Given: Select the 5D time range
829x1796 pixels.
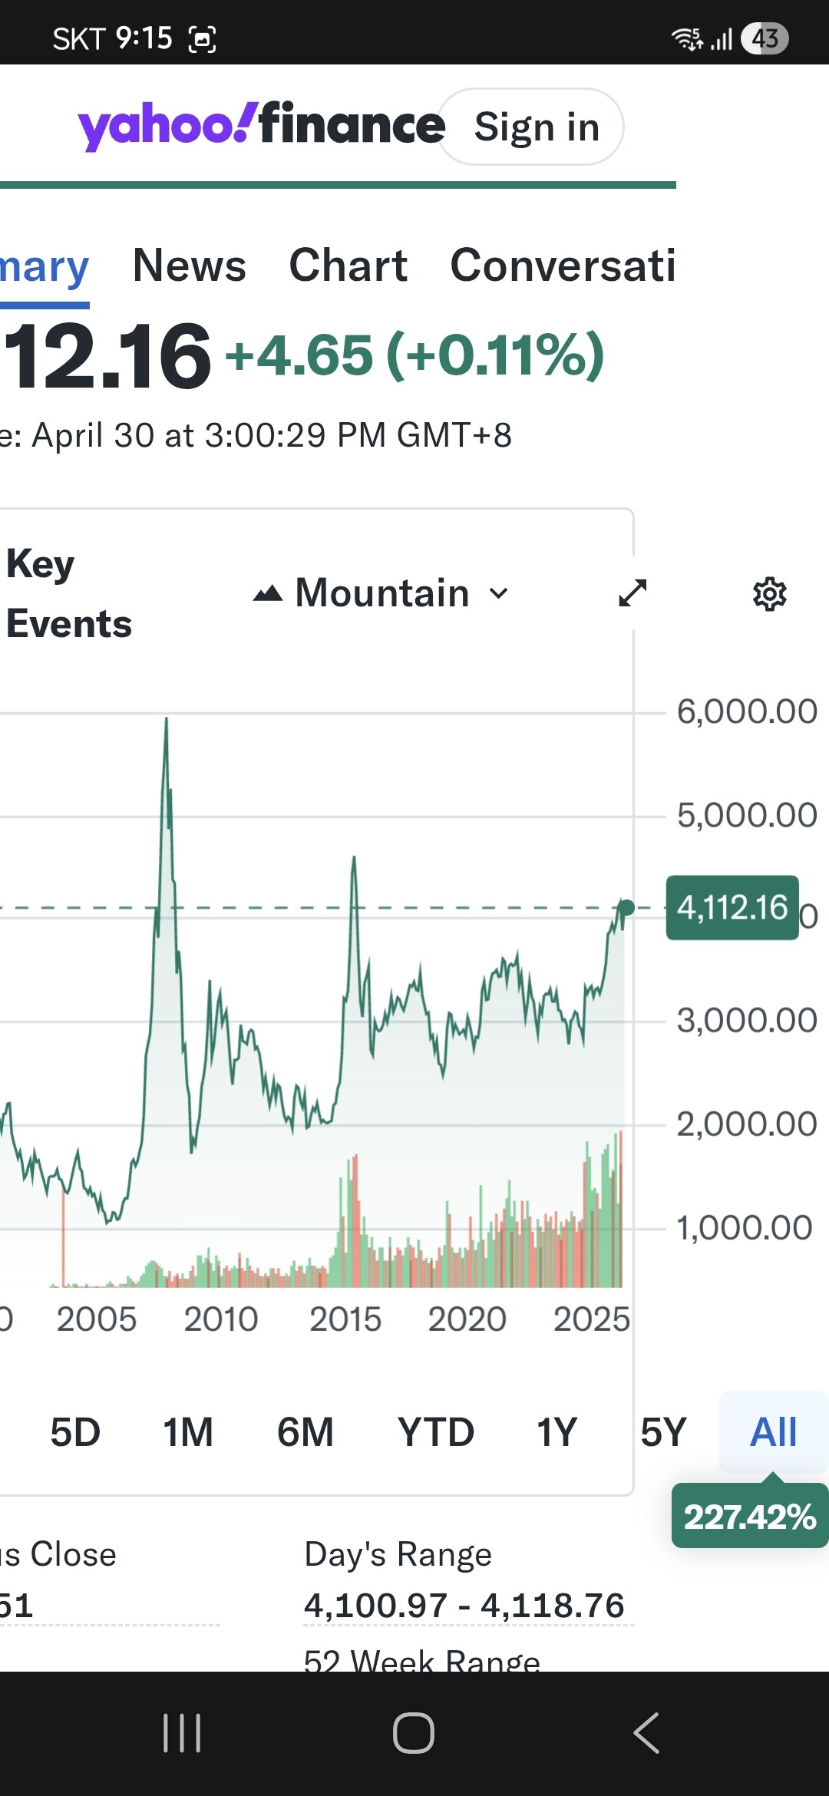Looking at the screenshot, I should point(75,1432).
